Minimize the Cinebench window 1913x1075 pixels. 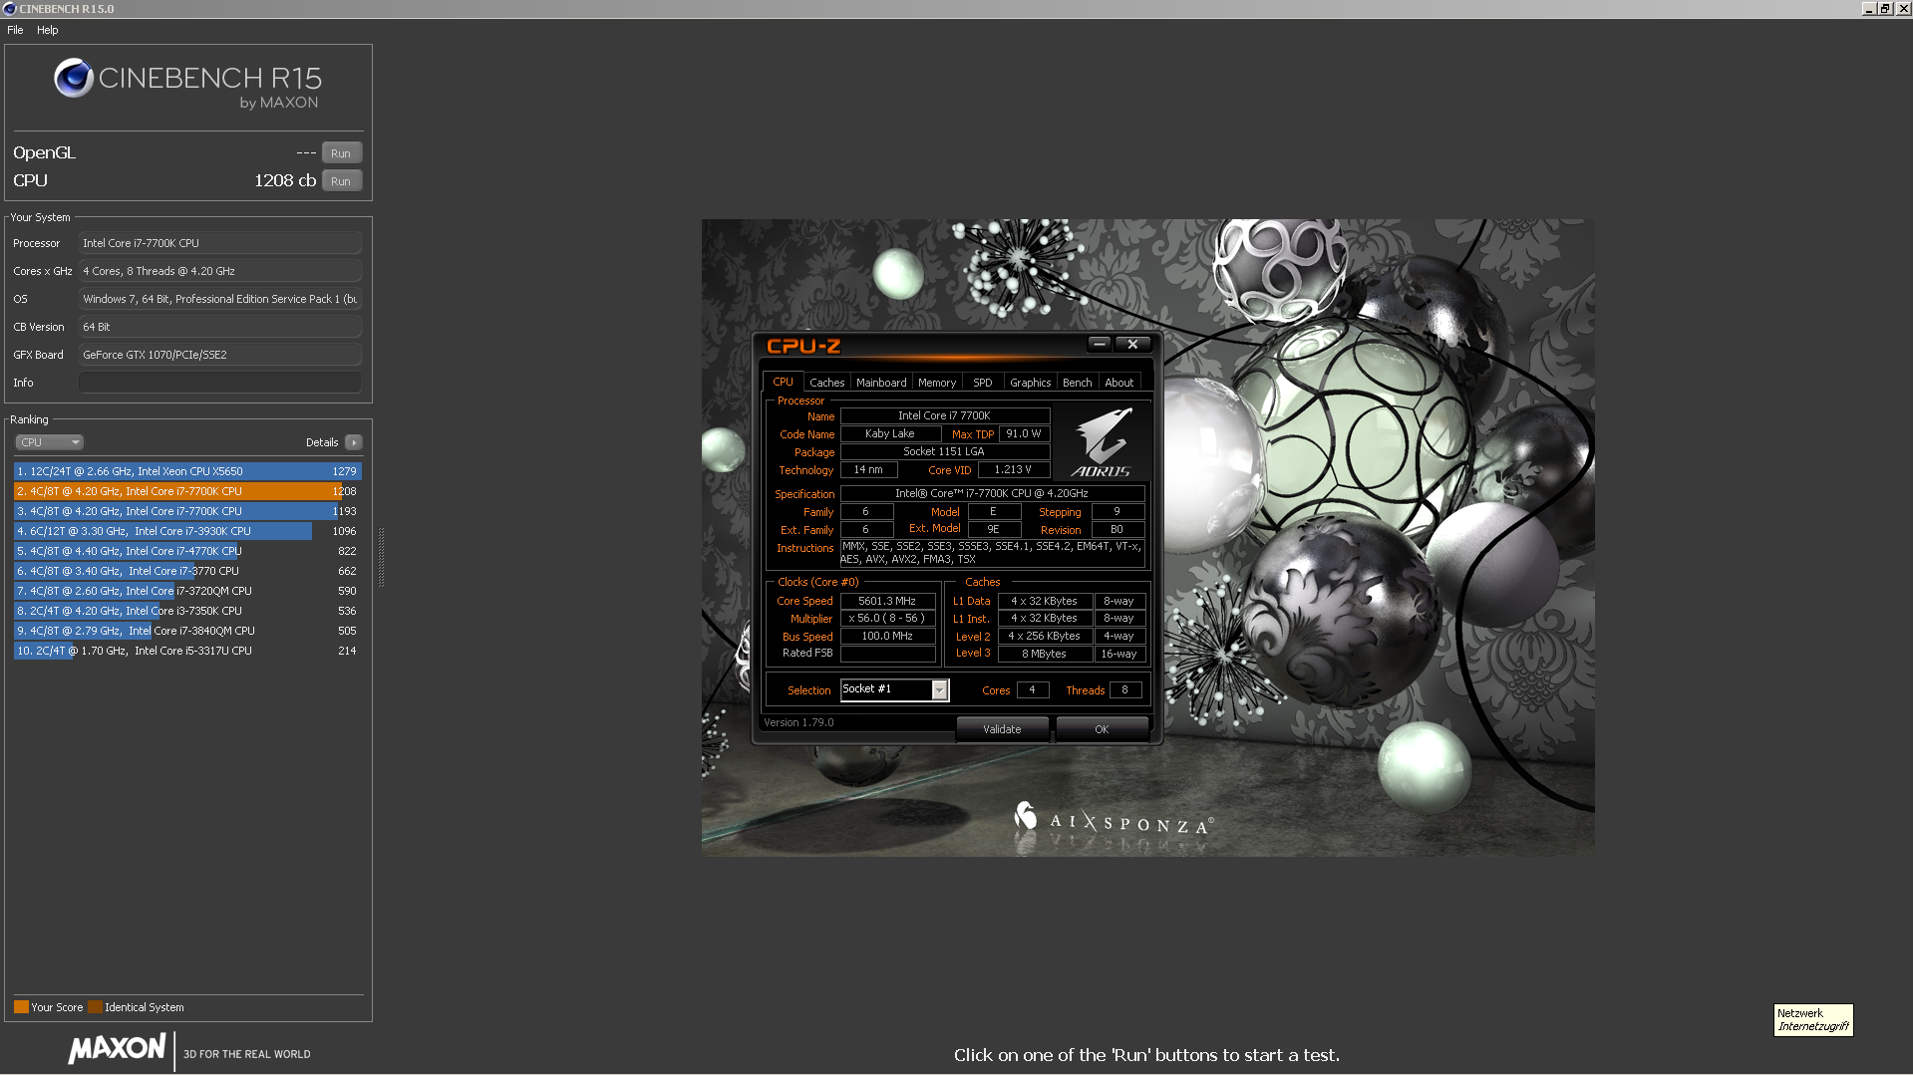[1868, 8]
